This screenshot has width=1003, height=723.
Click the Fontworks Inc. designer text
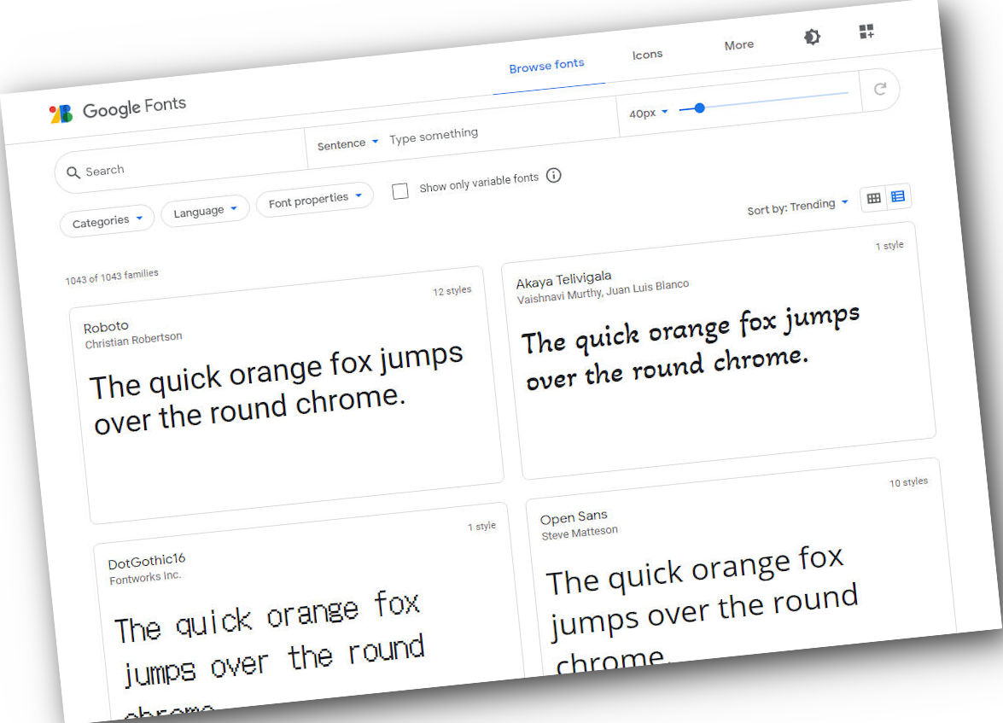click(145, 577)
